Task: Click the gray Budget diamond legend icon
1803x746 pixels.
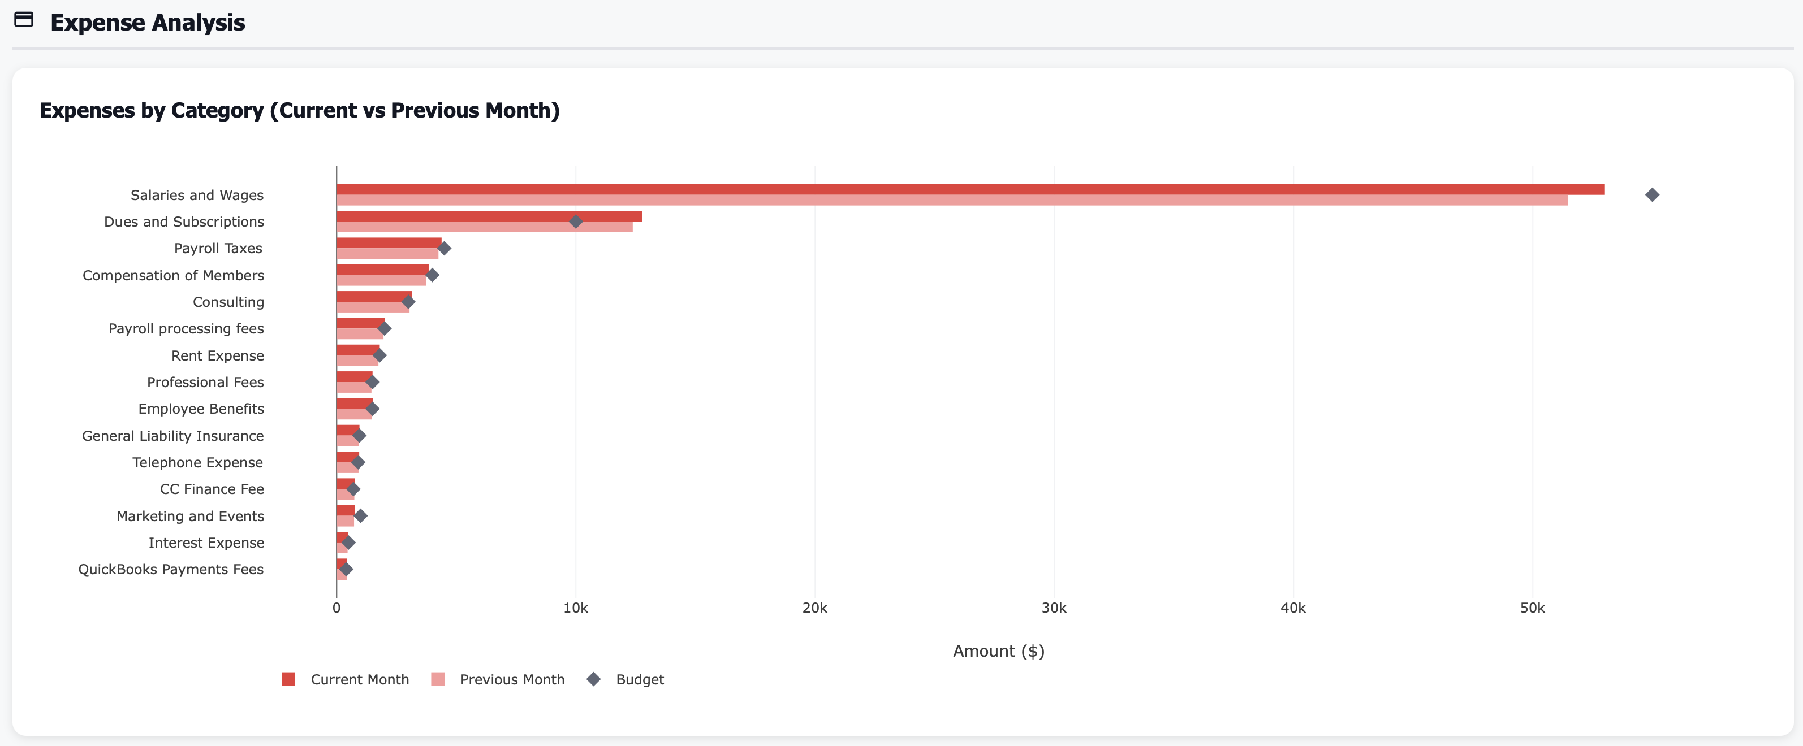Action: point(594,679)
